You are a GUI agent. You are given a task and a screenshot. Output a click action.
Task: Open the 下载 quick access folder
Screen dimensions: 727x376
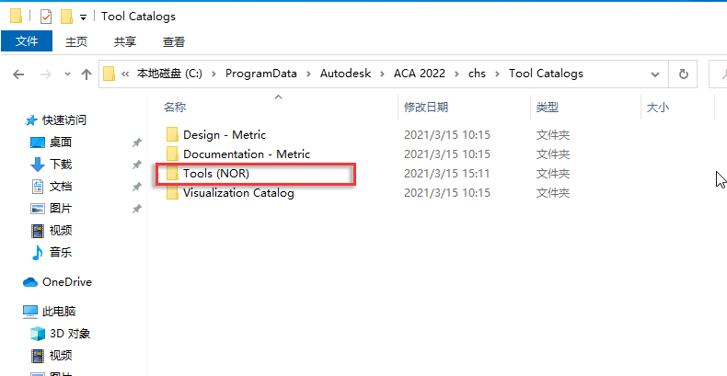[x=61, y=164]
